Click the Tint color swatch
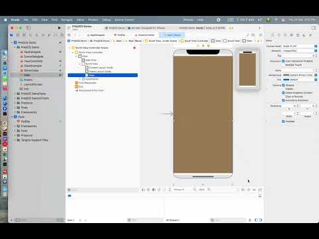This screenshot has width=319, height=239. 286,80
